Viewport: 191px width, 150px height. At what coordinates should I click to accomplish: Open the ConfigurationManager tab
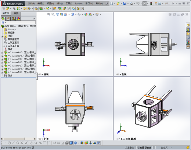pos(13,19)
